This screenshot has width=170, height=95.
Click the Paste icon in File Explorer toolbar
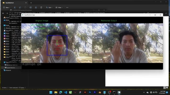pos(25,8)
